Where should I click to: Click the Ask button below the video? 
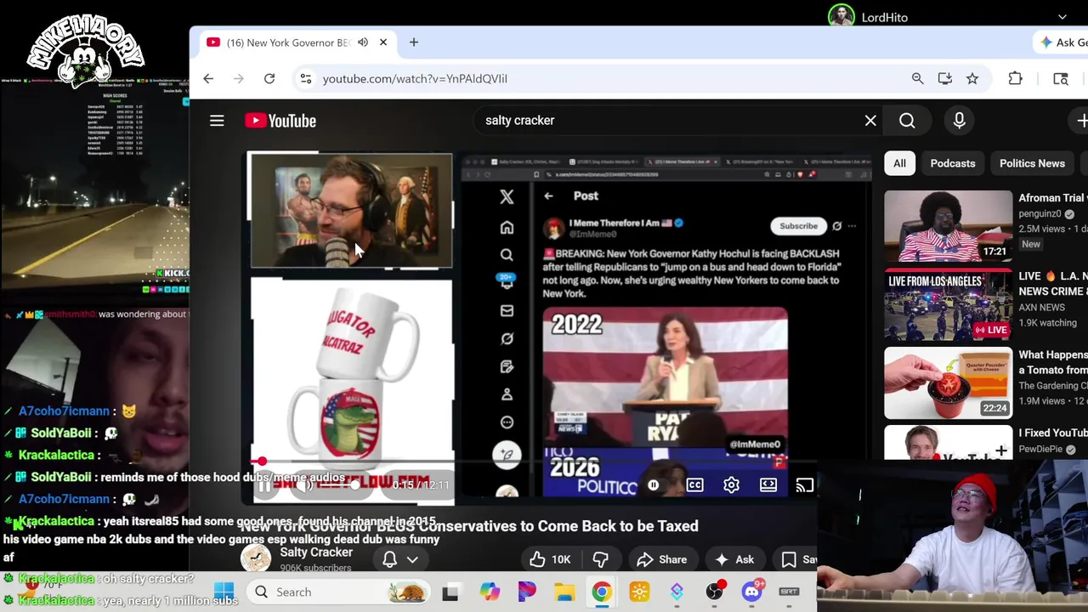734,559
